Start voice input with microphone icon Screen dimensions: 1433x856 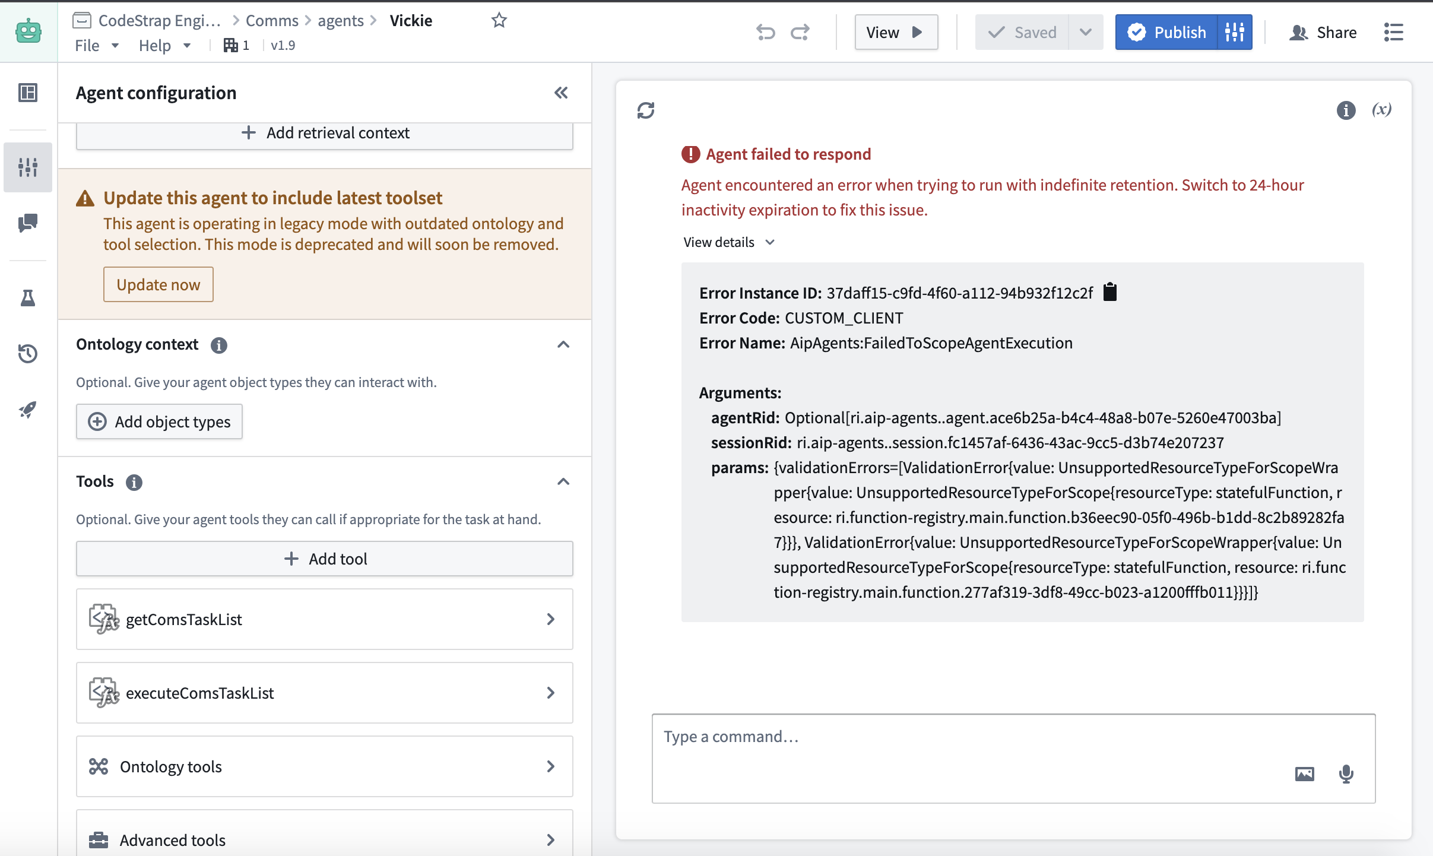[1346, 774]
